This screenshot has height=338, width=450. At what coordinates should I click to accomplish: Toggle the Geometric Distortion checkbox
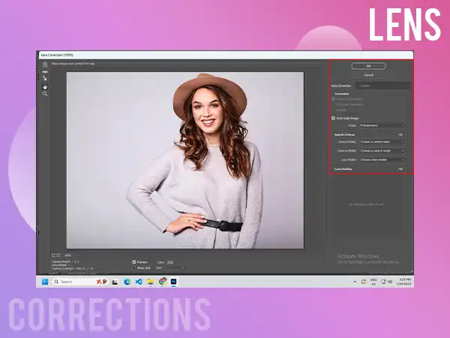(333, 99)
